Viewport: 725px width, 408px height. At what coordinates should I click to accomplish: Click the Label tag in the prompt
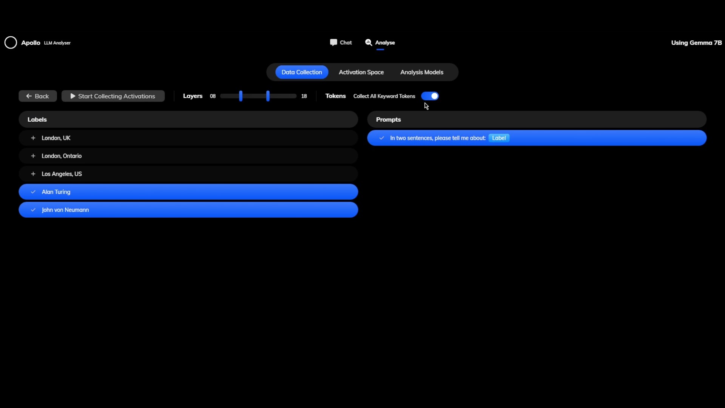point(498,138)
